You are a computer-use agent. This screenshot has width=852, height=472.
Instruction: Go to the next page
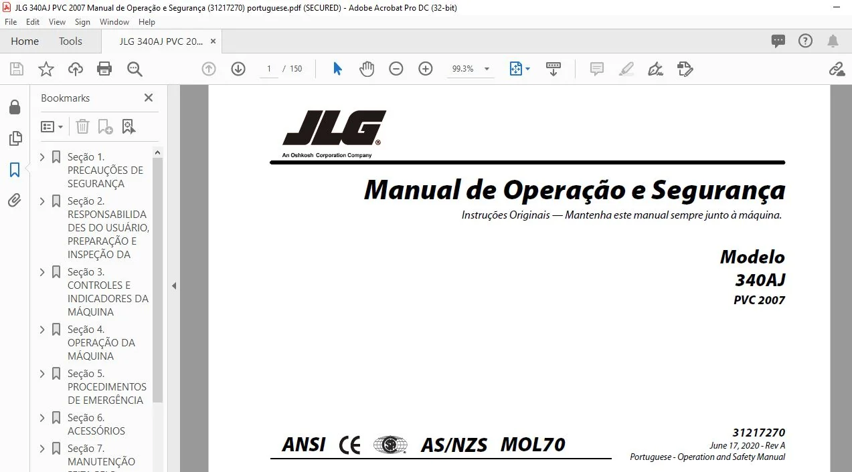[238, 69]
